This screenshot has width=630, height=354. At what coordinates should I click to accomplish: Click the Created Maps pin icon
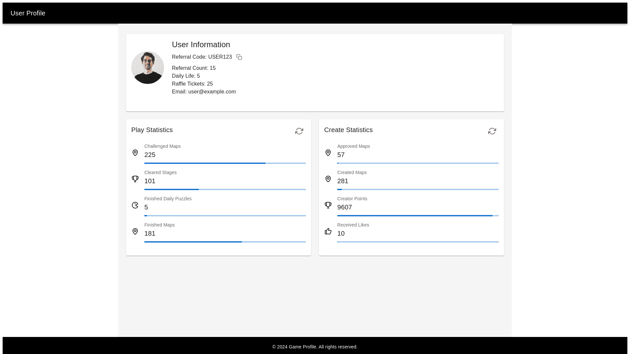click(328, 179)
